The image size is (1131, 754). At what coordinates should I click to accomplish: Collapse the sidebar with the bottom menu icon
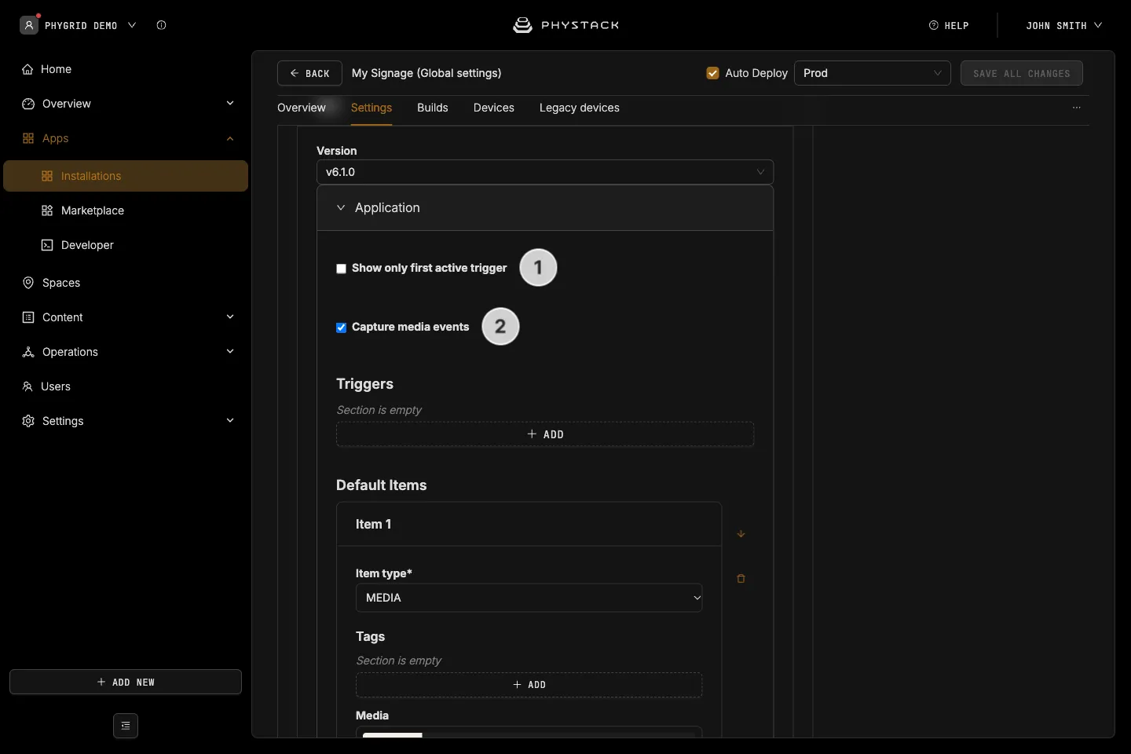(x=126, y=726)
